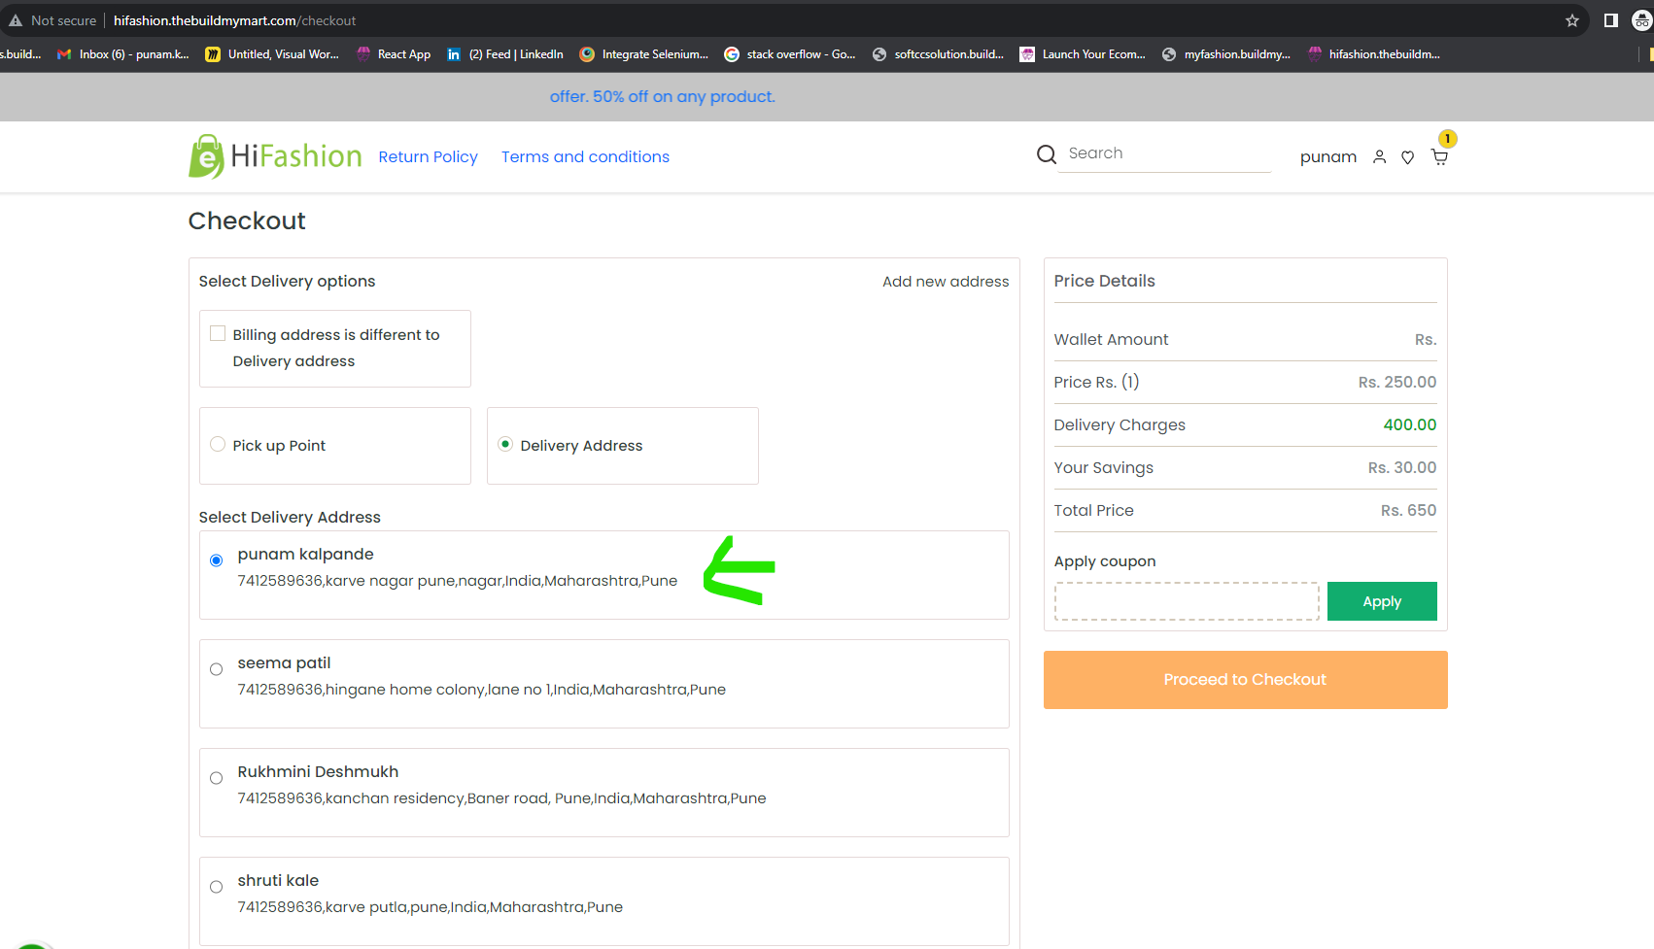Open the hifashion.thebuildm bookmark

point(1373,54)
